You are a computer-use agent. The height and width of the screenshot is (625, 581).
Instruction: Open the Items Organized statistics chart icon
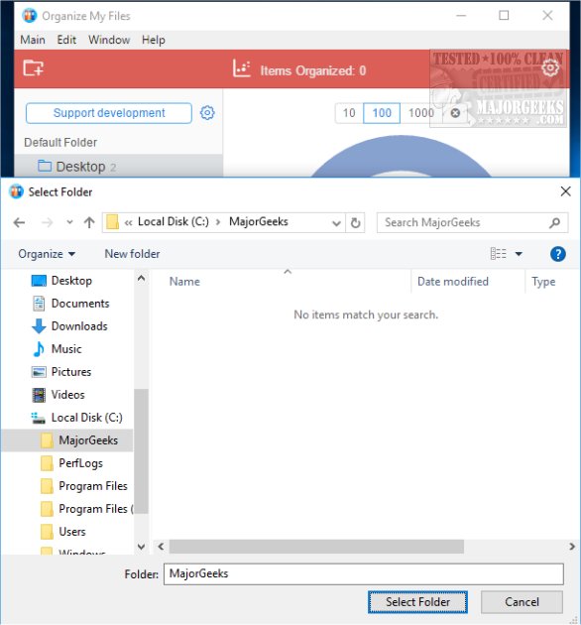tap(242, 68)
